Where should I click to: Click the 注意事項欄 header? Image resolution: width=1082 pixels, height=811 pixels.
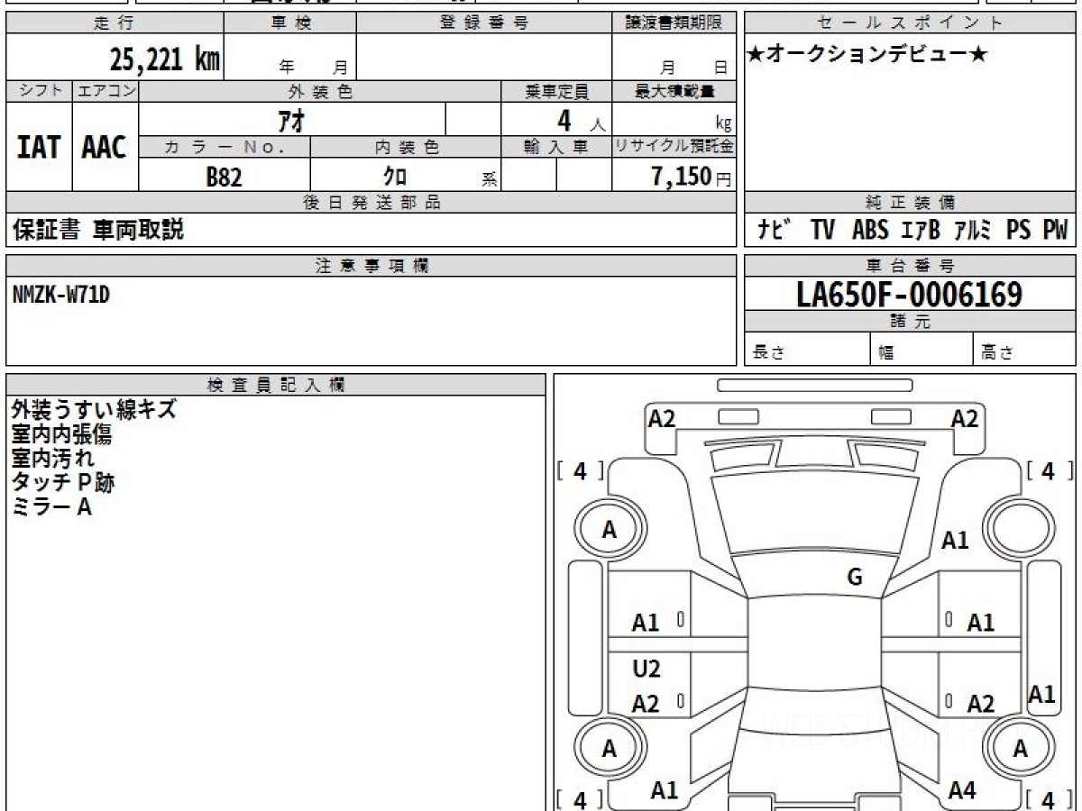pyautogui.click(x=371, y=265)
